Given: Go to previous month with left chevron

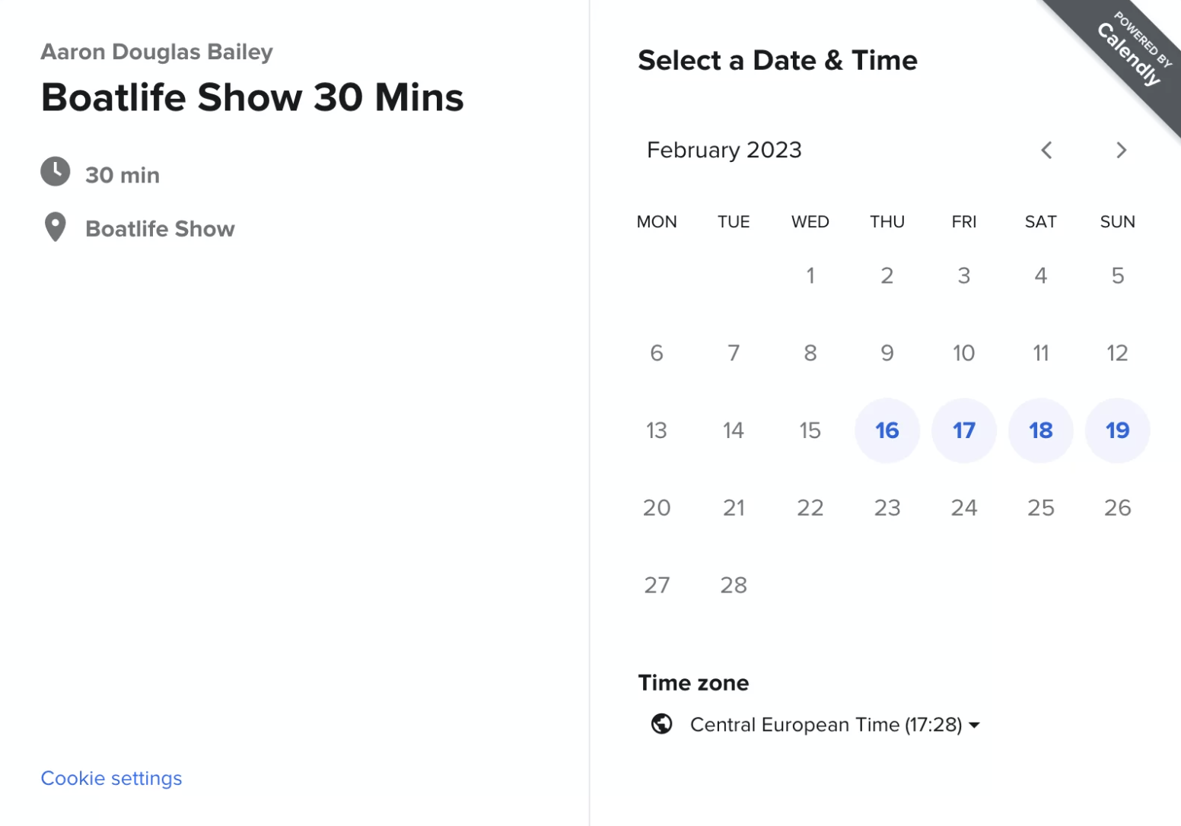Looking at the screenshot, I should click(x=1046, y=150).
